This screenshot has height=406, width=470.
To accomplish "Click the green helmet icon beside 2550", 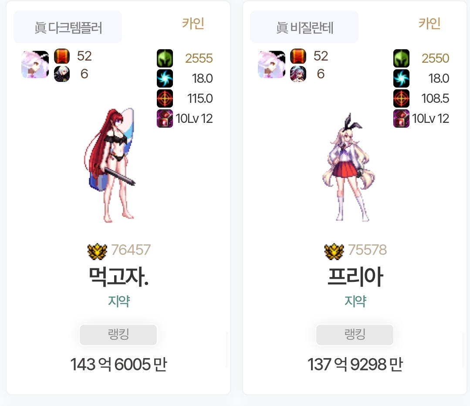I will 401,58.
